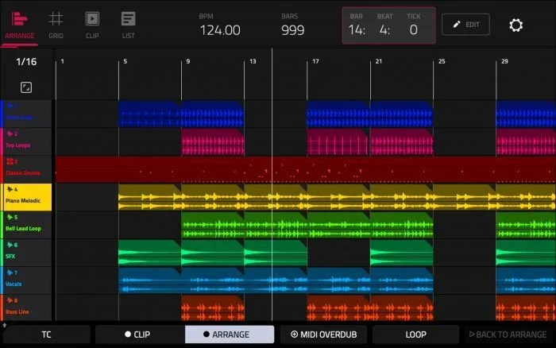Toggle the Clip record mode
Screen dimensions: 556x348
pyautogui.click(x=137, y=334)
